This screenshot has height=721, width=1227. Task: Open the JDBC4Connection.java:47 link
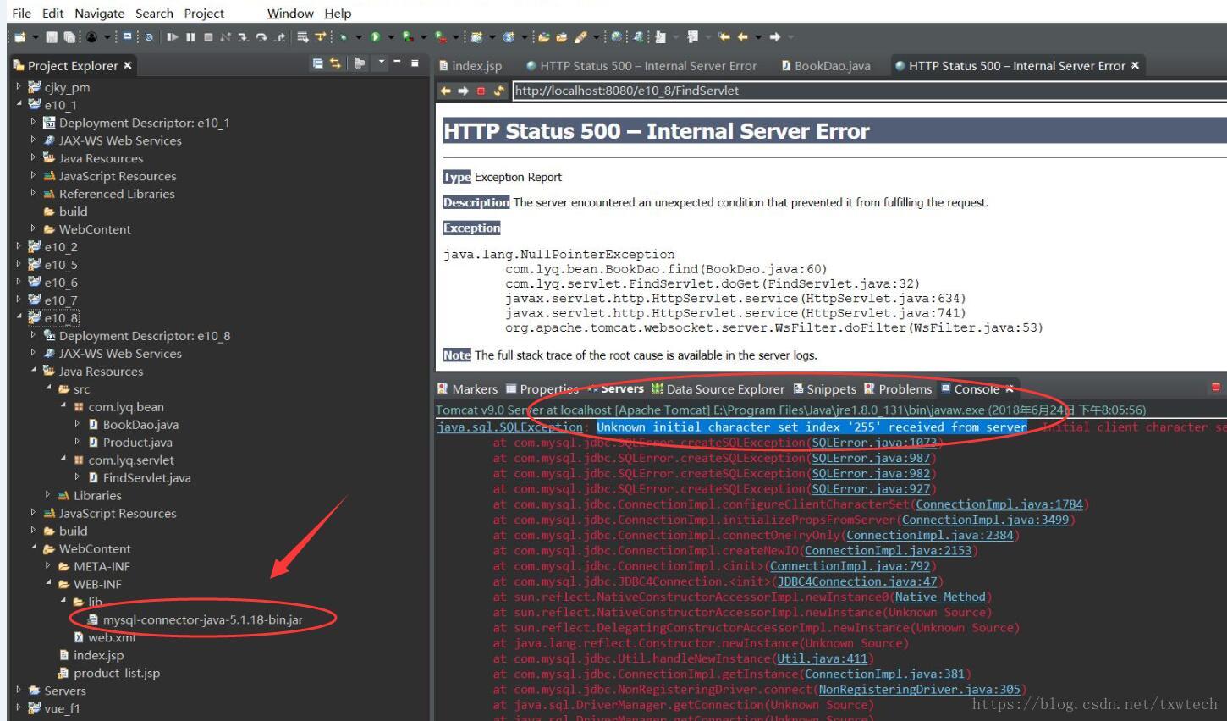pos(857,581)
